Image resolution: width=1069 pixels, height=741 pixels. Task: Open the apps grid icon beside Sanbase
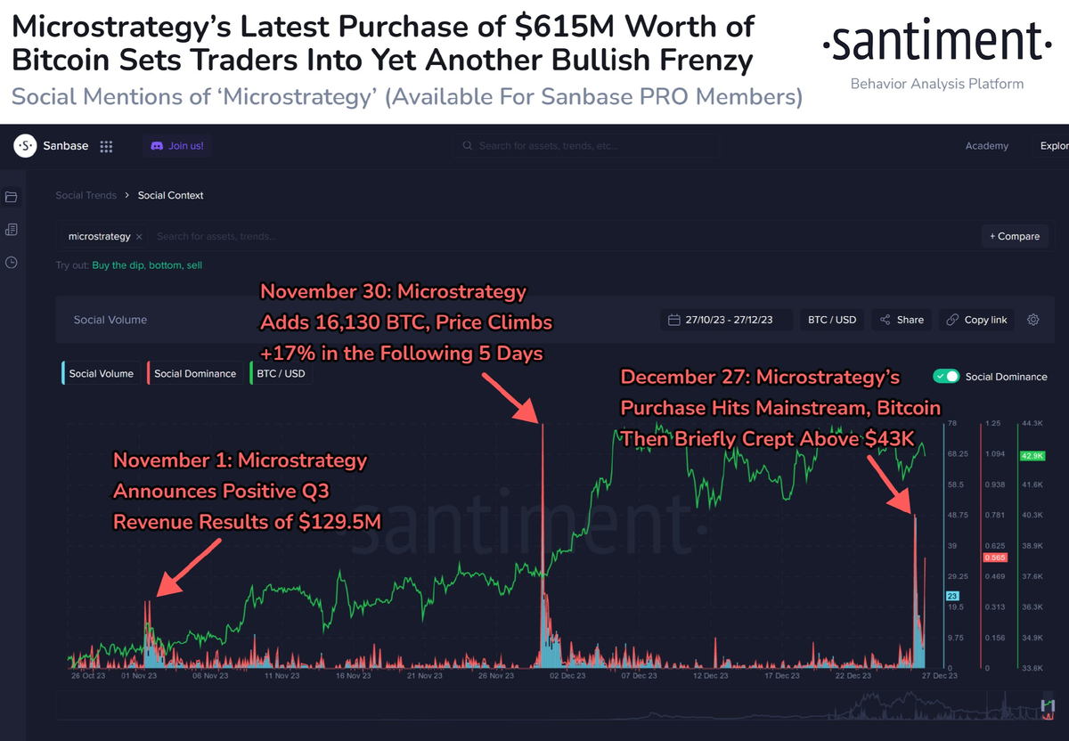coord(106,145)
